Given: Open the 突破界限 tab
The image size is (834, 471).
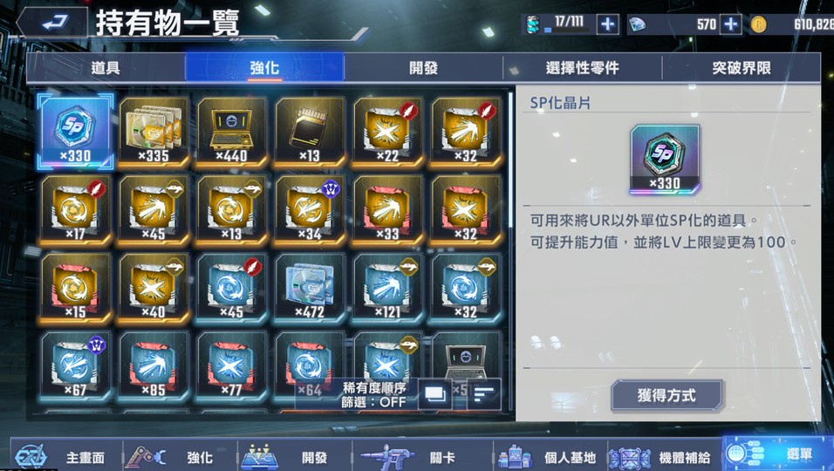Looking at the screenshot, I should [x=741, y=68].
